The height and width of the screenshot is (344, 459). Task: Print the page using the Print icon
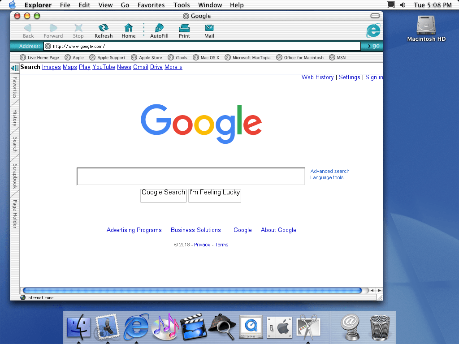(x=184, y=28)
